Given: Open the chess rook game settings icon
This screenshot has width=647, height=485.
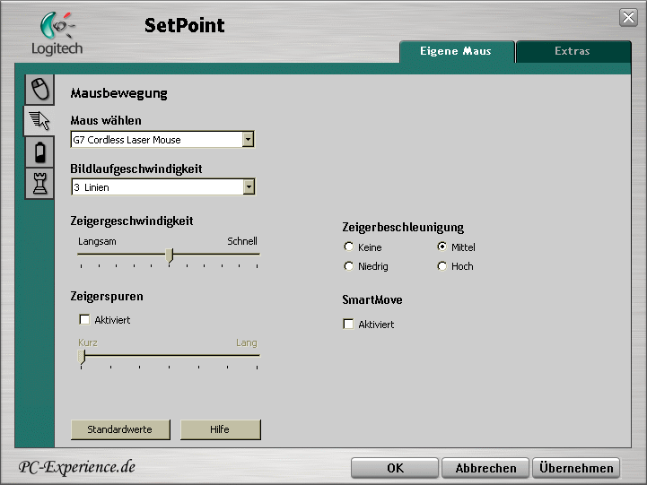Looking at the screenshot, I should click(x=39, y=184).
